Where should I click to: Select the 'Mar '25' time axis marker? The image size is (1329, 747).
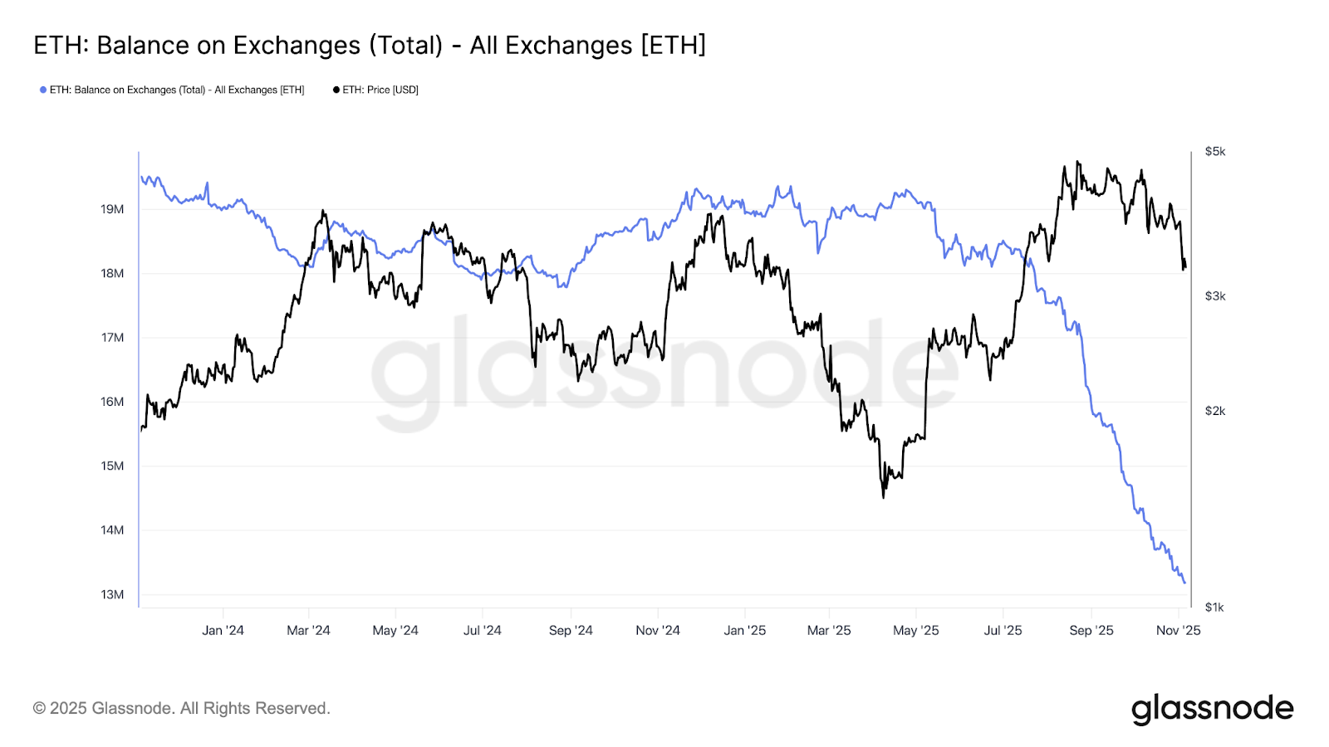pos(829,631)
